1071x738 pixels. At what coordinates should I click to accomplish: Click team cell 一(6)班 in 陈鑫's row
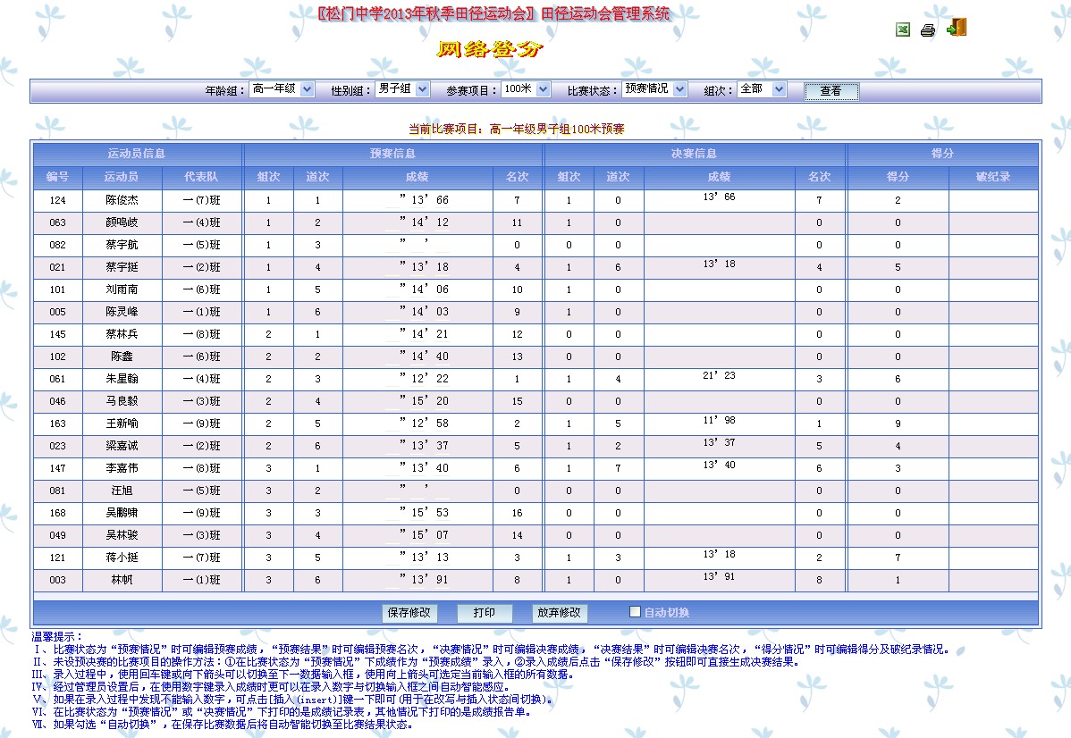pos(201,356)
